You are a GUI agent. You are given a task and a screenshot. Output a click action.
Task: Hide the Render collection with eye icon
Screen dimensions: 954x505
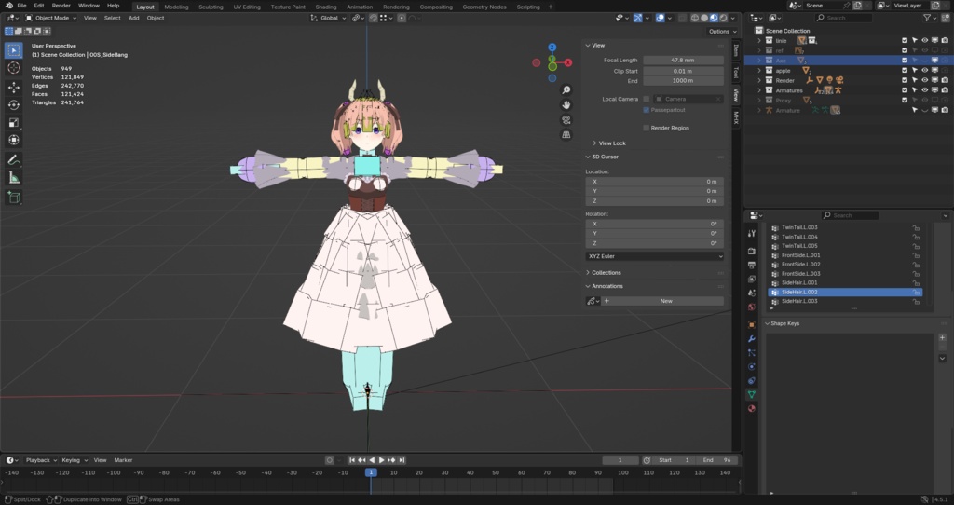925,80
